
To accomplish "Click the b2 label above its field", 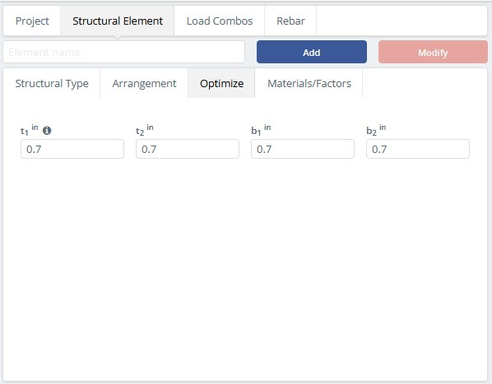I will [376, 130].
